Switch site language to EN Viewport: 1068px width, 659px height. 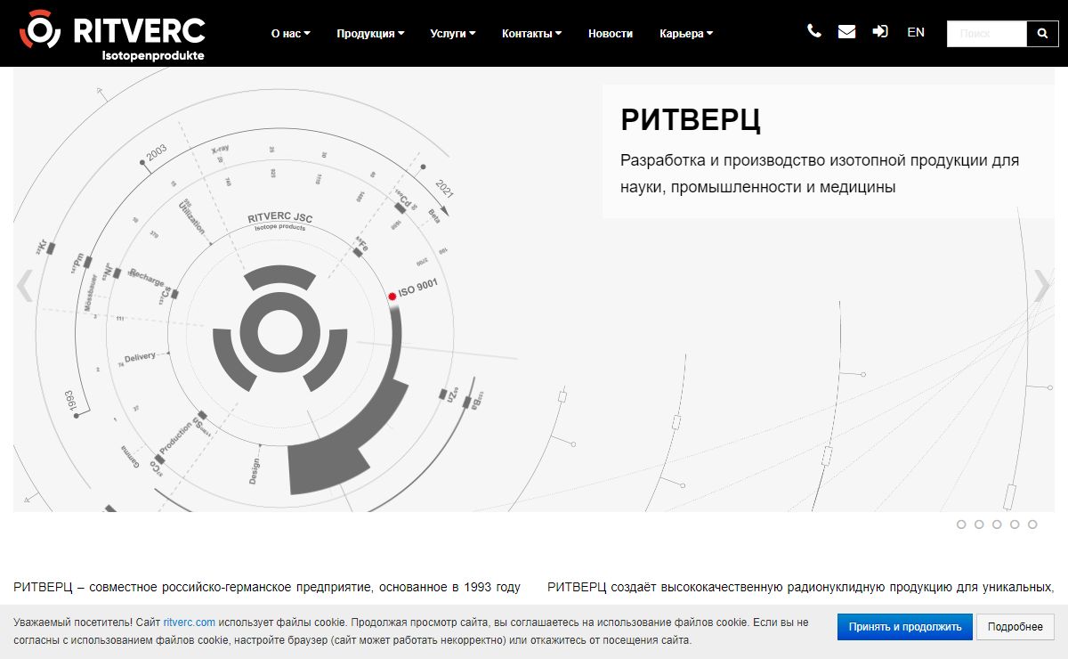(x=916, y=32)
